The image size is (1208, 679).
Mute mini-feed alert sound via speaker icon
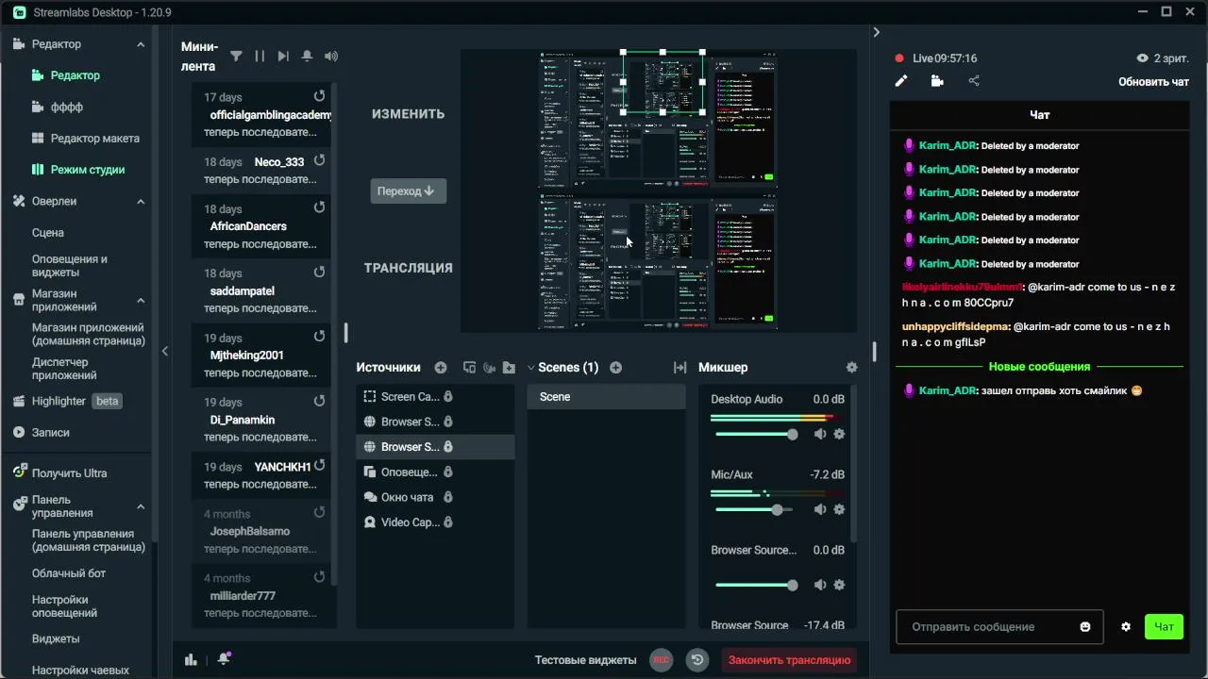coord(330,57)
